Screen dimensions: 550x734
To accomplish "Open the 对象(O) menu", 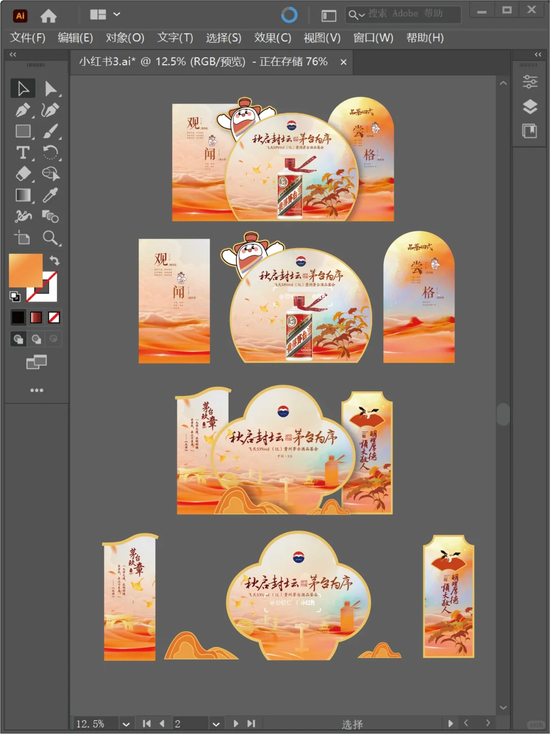I will (125, 38).
